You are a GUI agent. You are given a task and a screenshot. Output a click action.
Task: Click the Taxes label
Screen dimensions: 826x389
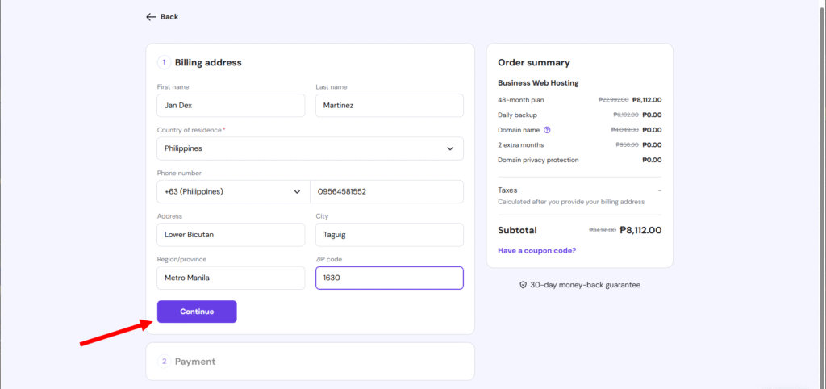pyautogui.click(x=507, y=190)
